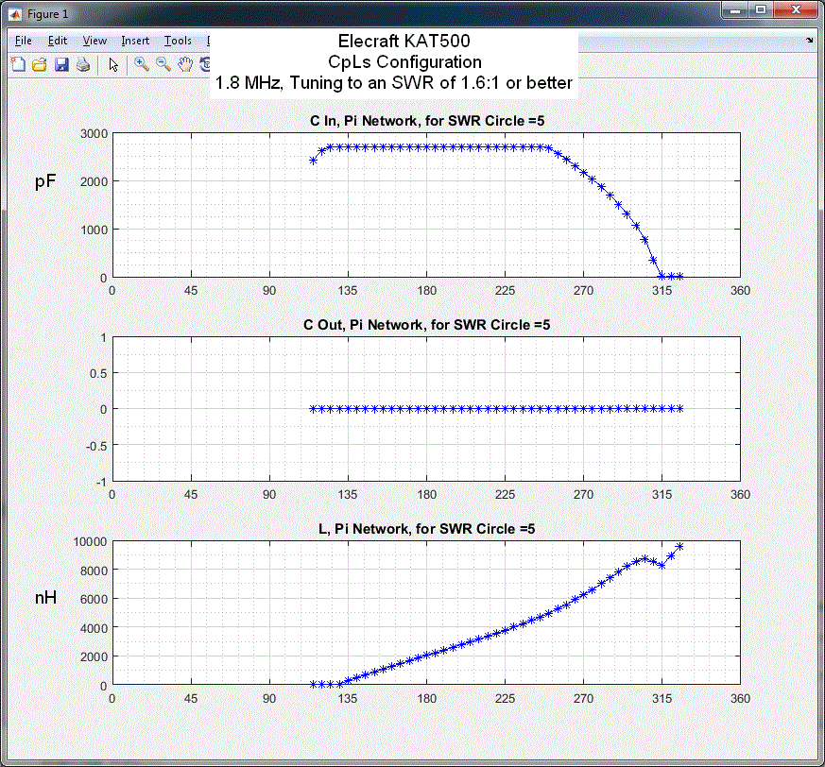
Task: Click the 'Figure 1' window title text
Action: point(48,14)
